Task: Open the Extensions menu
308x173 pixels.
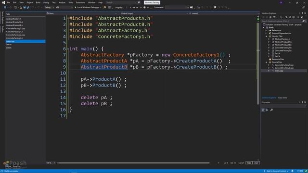Action: pos(80,2)
